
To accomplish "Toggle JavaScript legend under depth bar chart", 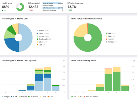I will click(33, 97).
